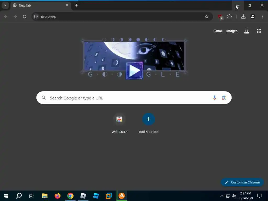Close the New Tab tab

67,5
